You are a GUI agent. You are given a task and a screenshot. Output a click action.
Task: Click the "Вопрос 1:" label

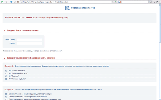click(9, 66)
